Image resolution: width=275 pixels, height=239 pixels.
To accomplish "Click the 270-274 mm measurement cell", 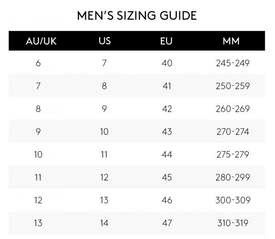I will [233, 132].
